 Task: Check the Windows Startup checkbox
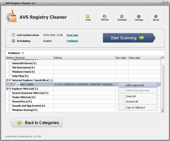pos(10,110)
